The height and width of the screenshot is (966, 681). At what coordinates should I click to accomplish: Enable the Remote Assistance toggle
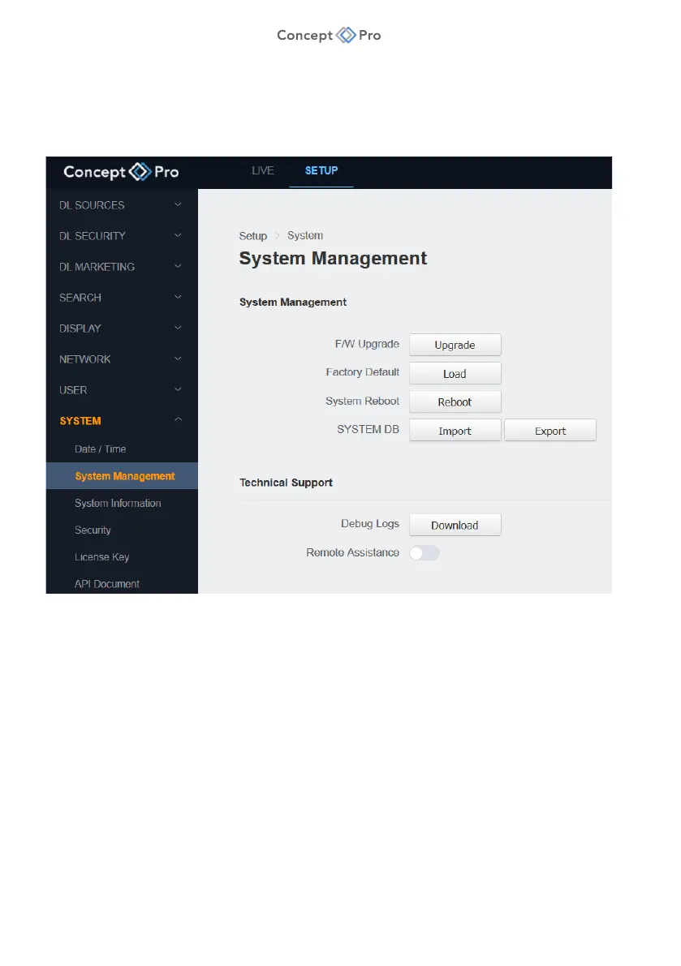(x=425, y=552)
